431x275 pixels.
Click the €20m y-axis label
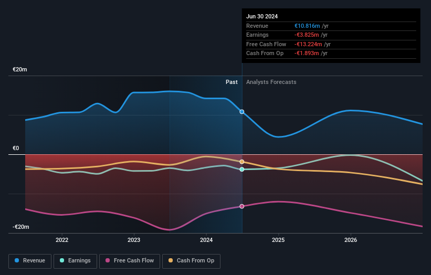coord(20,69)
